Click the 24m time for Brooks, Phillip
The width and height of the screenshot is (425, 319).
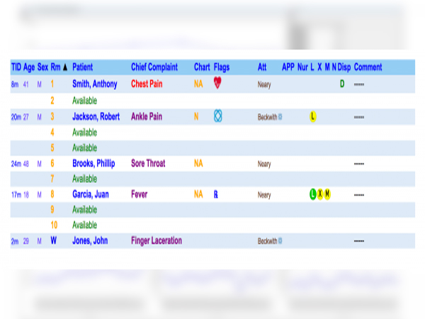[16, 164]
